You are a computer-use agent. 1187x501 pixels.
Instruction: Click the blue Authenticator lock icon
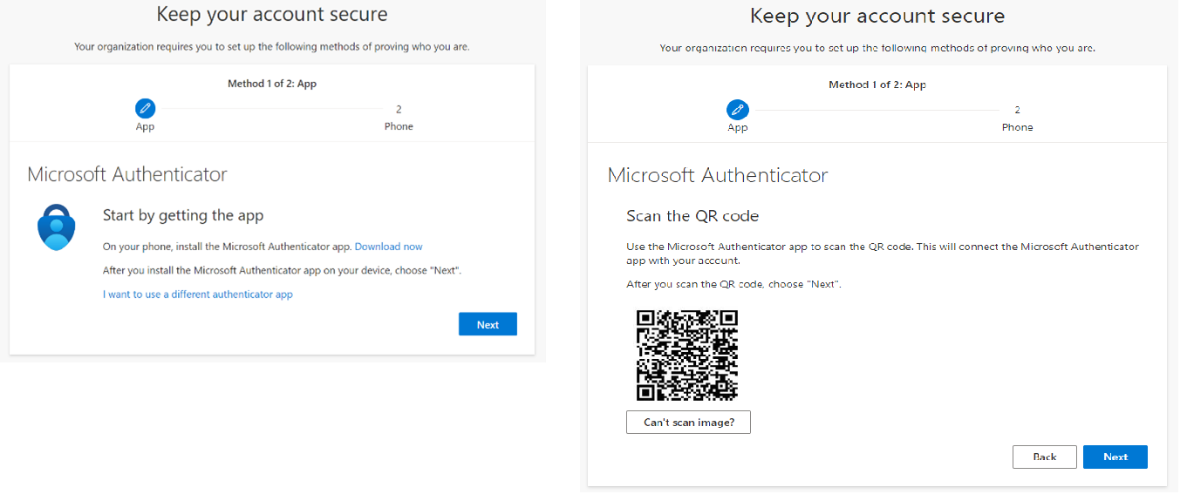(57, 227)
